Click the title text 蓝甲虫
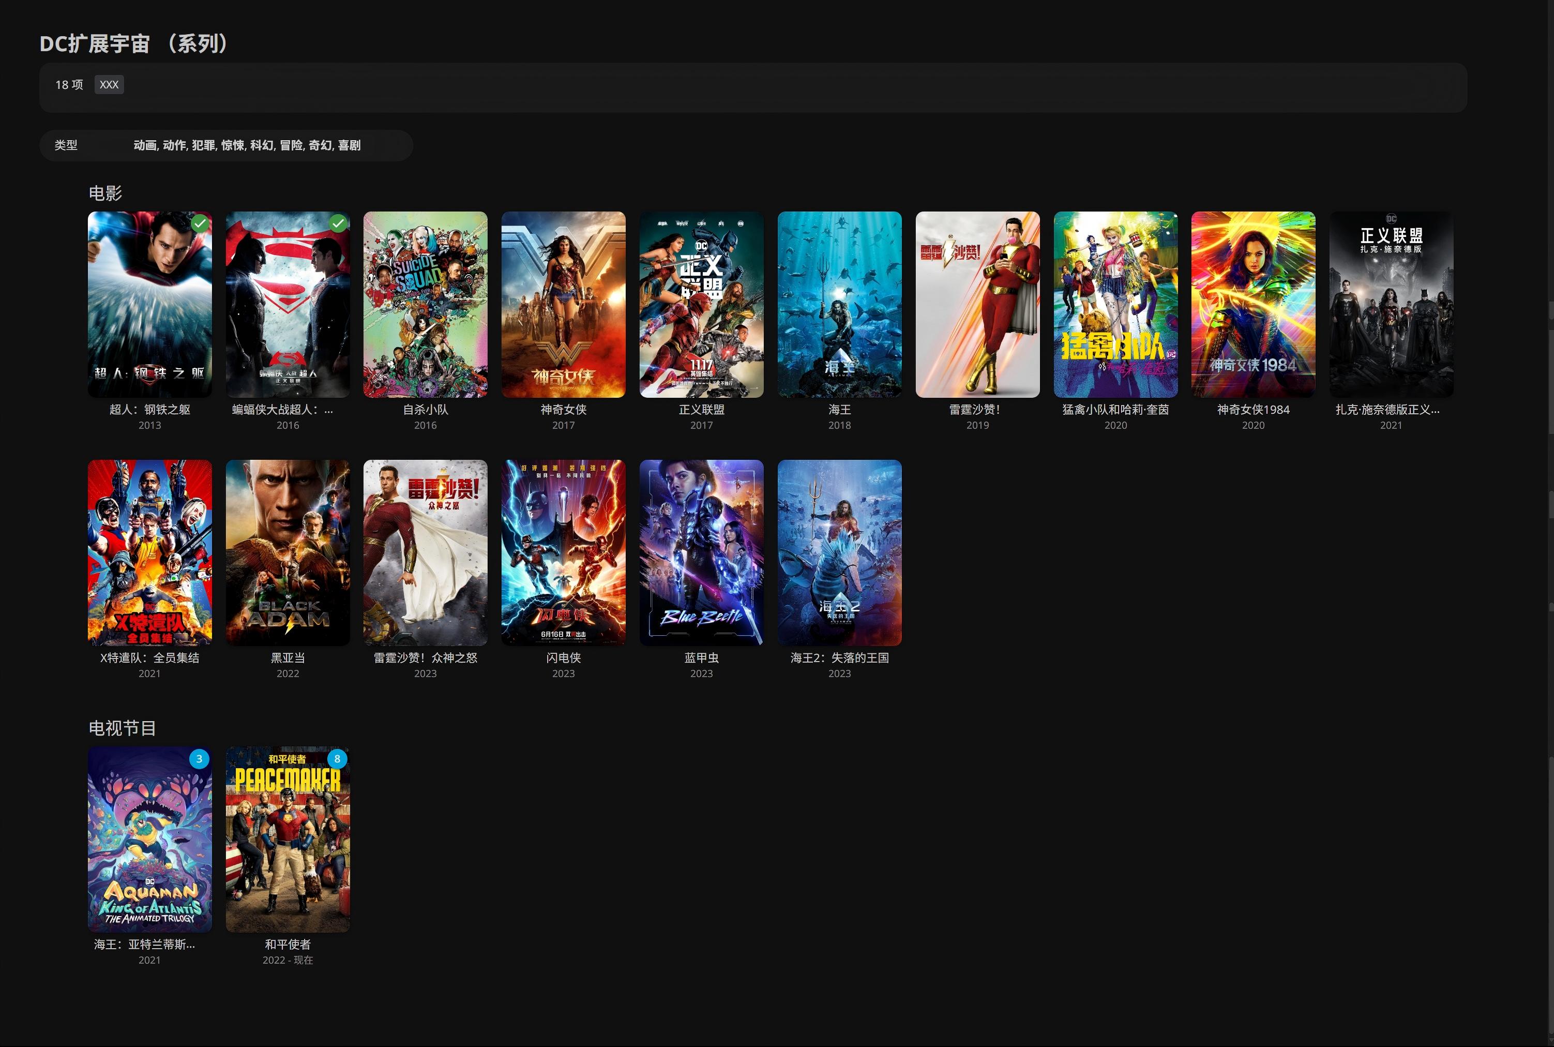 (x=702, y=657)
